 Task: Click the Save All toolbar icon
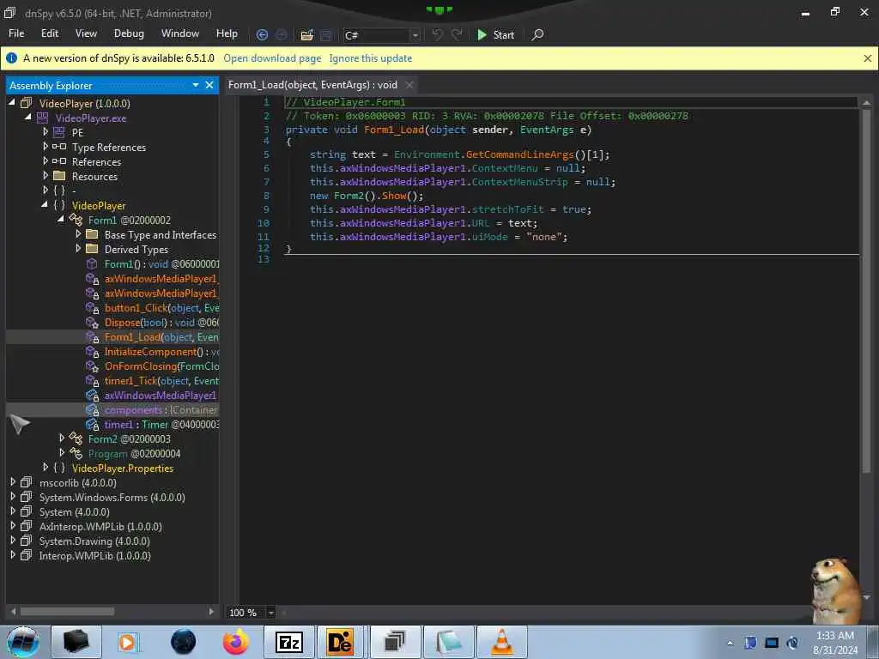(x=325, y=34)
